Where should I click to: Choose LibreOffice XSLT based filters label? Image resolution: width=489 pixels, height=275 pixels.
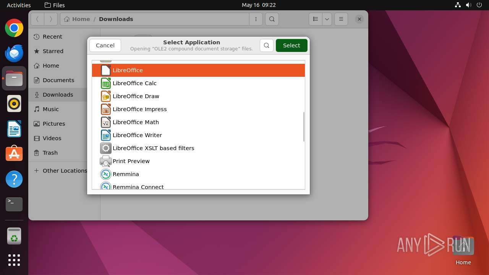click(154, 148)
